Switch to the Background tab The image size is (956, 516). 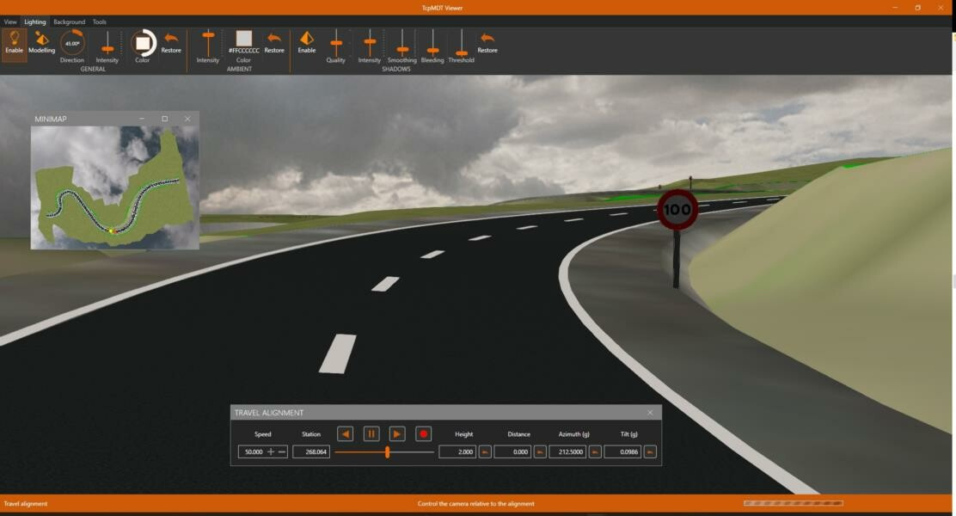[69, 21]
